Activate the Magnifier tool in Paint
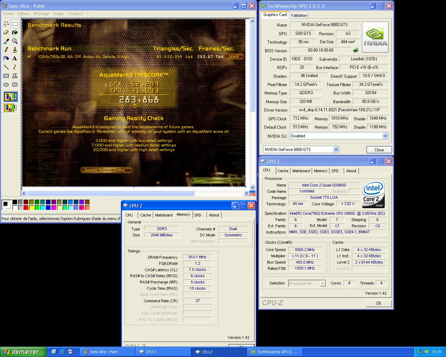Image resolution: width=446 pixels, height=357 pixels. point(15,41)
